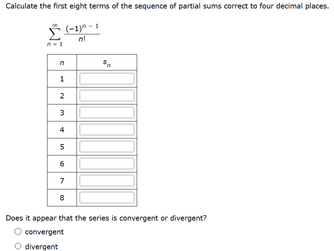Click the summation formula expression
Image resolution: width=334 pixels, height=251 pixels.
[x=71, y=34]
